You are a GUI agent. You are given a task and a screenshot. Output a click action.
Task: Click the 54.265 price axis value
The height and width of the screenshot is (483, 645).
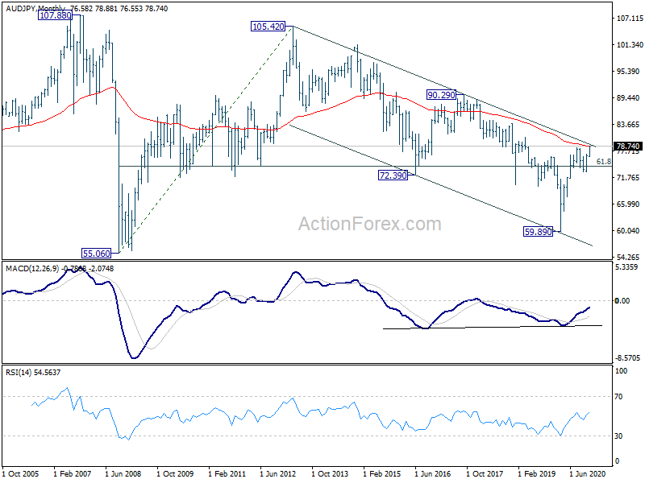tap(628, 257)
